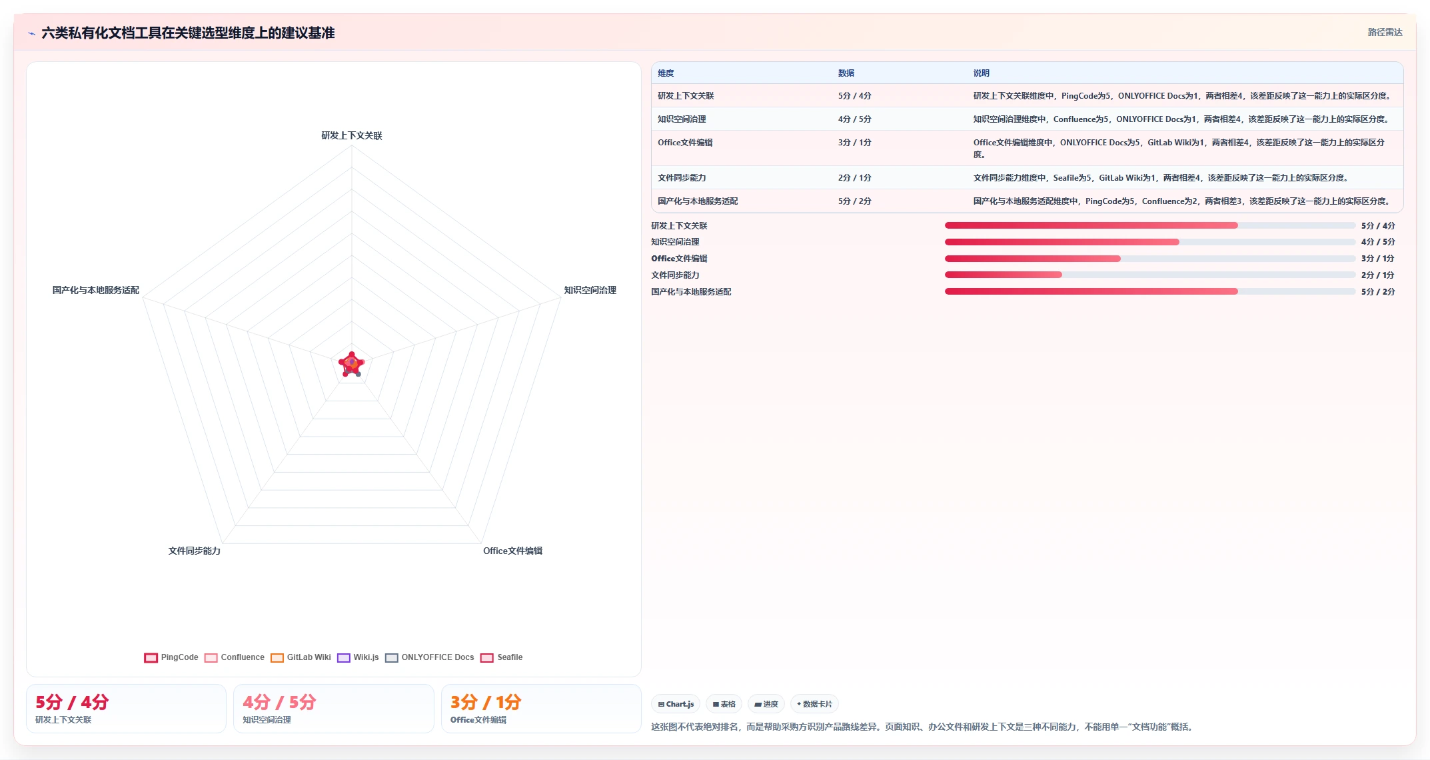Select the 文件同步能力 table row cell
The width and height of the screenshot is (1430, 760).
point(682,178)
